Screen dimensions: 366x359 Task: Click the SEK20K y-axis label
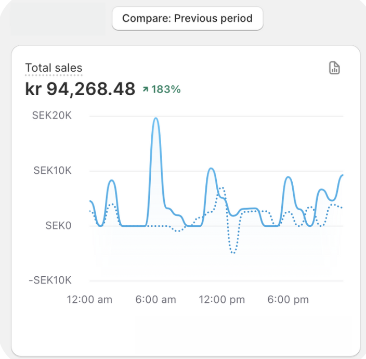click(x=52, y=116)
